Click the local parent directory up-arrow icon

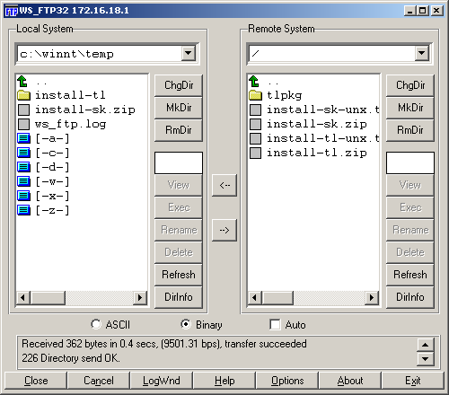click(22, 81)
